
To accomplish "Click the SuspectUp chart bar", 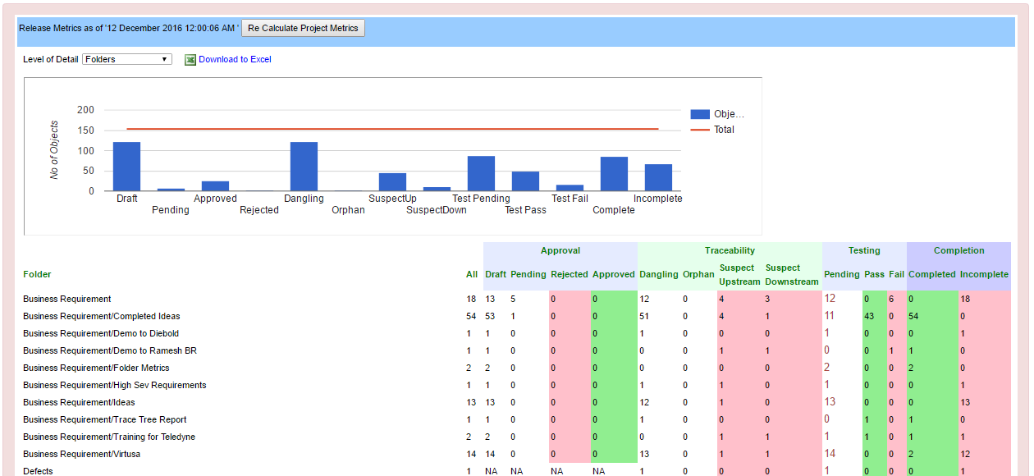I will [392, 182].
